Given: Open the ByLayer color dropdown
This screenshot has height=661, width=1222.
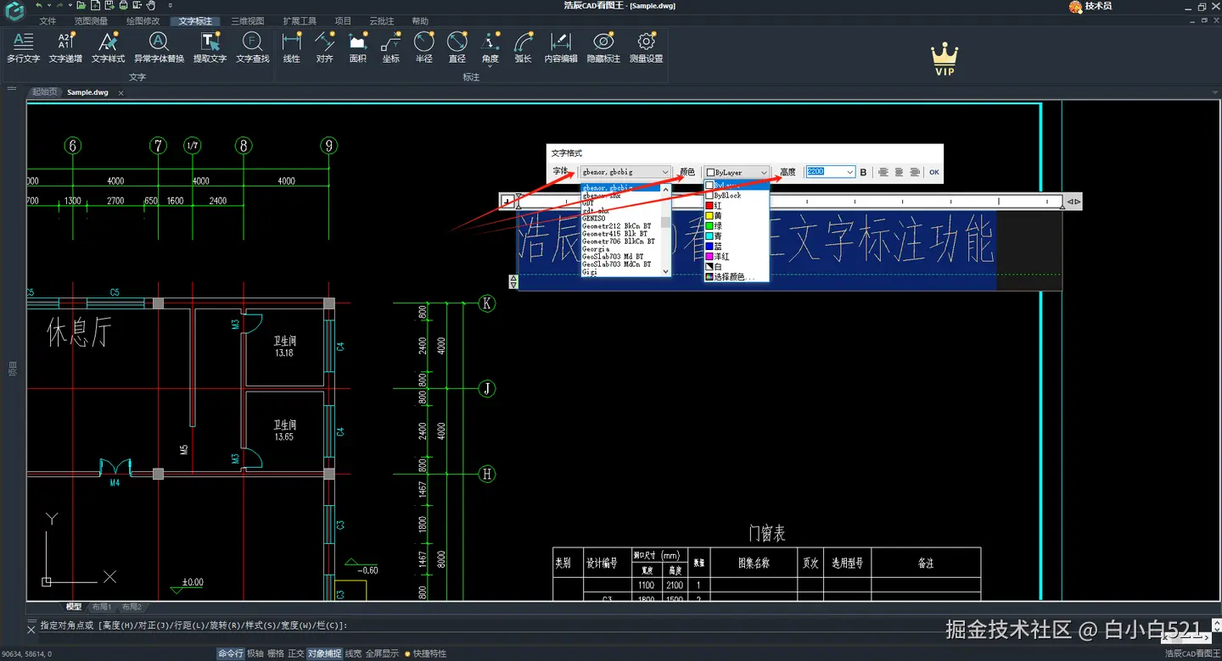Looking at the screenshot, I should [737, 172].
